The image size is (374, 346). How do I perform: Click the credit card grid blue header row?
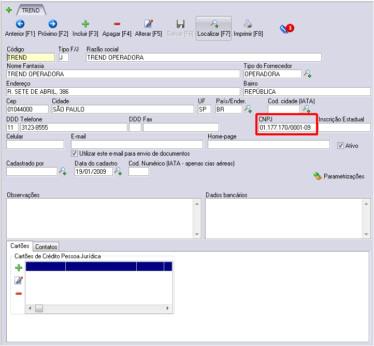click(99, 267)
